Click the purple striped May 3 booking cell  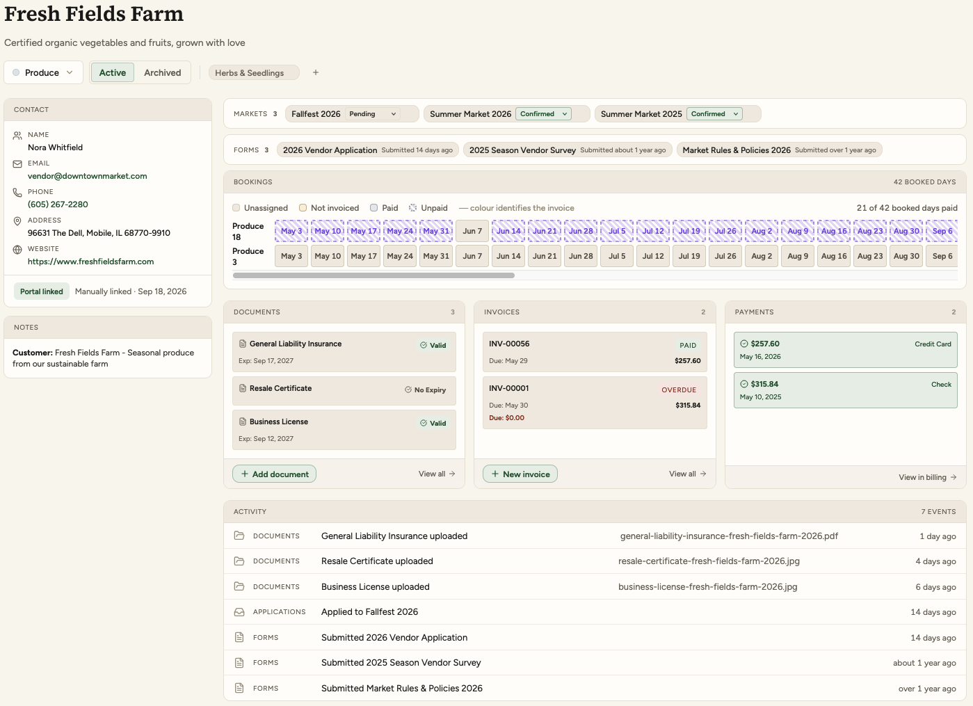[x=291, y=231]
